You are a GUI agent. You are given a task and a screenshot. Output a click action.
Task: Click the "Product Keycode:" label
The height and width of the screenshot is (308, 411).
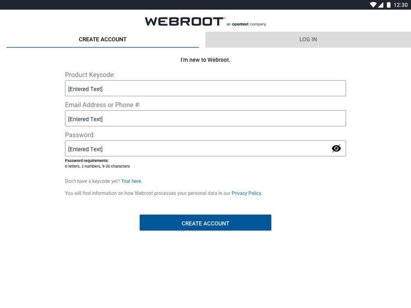pos(90,75)
